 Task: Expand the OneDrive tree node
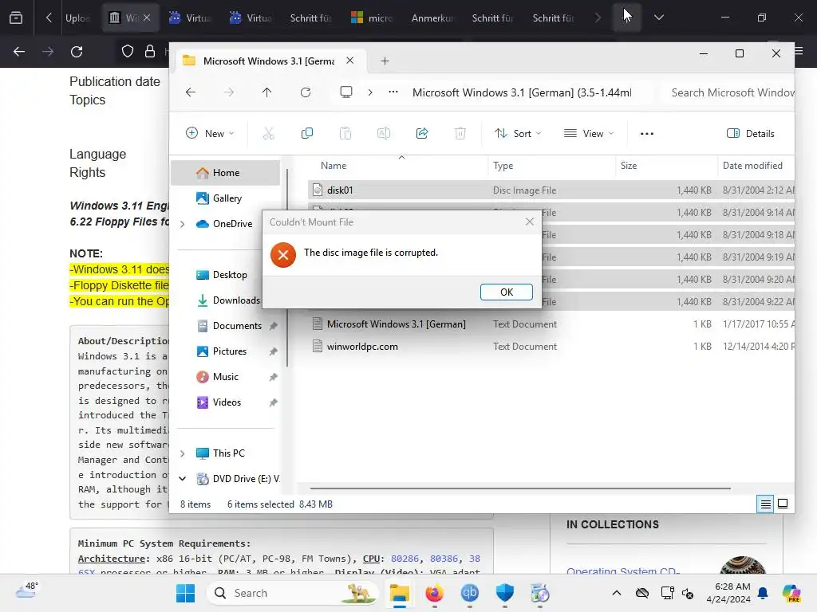[x=183, y=224]
